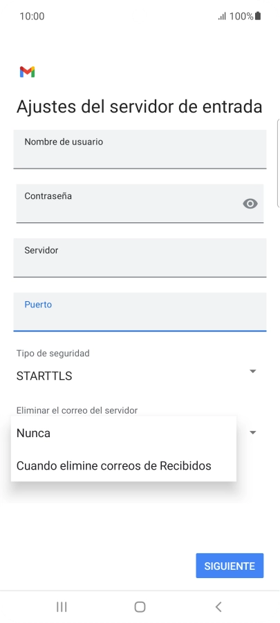This screenshot has height=623, width=280.
Task: Open recent apps navigation button
Action: click(62, 606)
